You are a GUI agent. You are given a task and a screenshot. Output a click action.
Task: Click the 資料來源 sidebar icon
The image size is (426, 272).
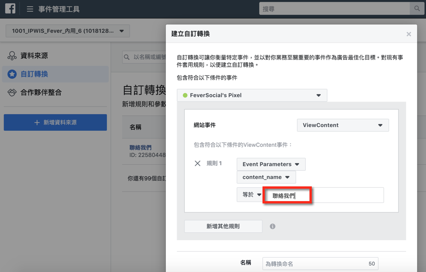click(12, 56)
